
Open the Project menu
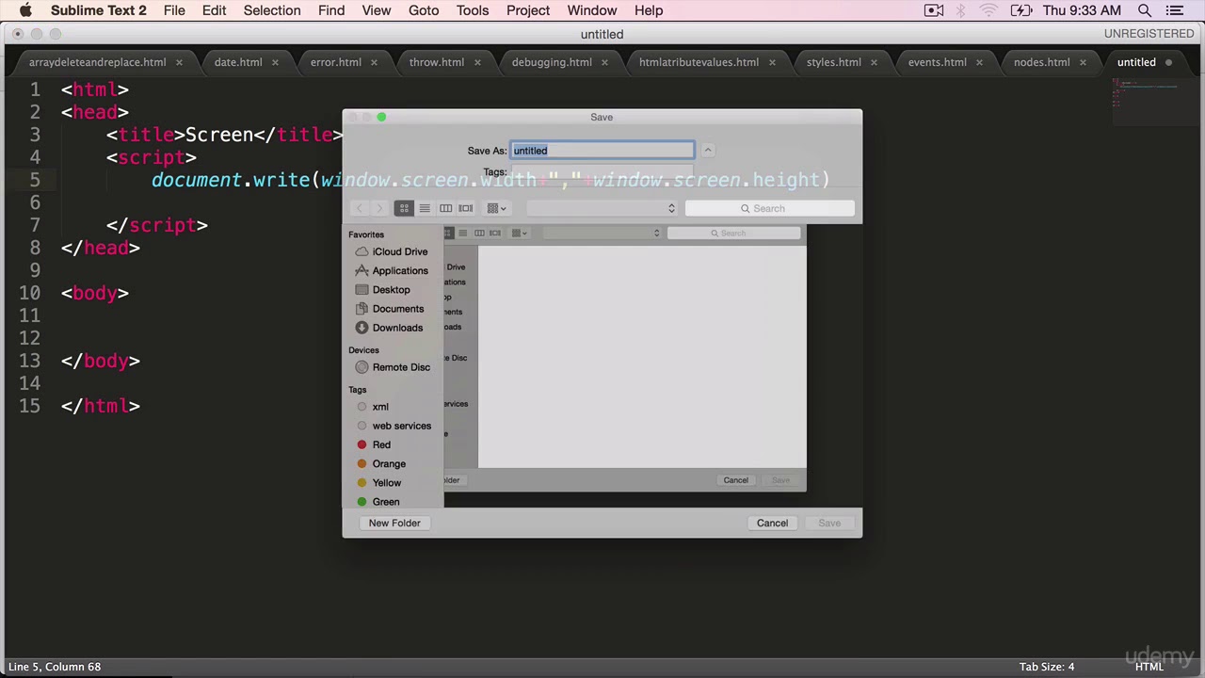pyautogui.click(x=528, y=10)
